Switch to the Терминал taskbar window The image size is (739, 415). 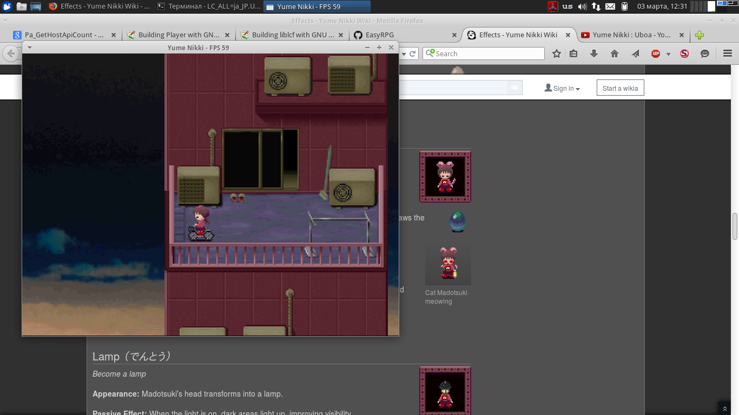coord(208,6)
